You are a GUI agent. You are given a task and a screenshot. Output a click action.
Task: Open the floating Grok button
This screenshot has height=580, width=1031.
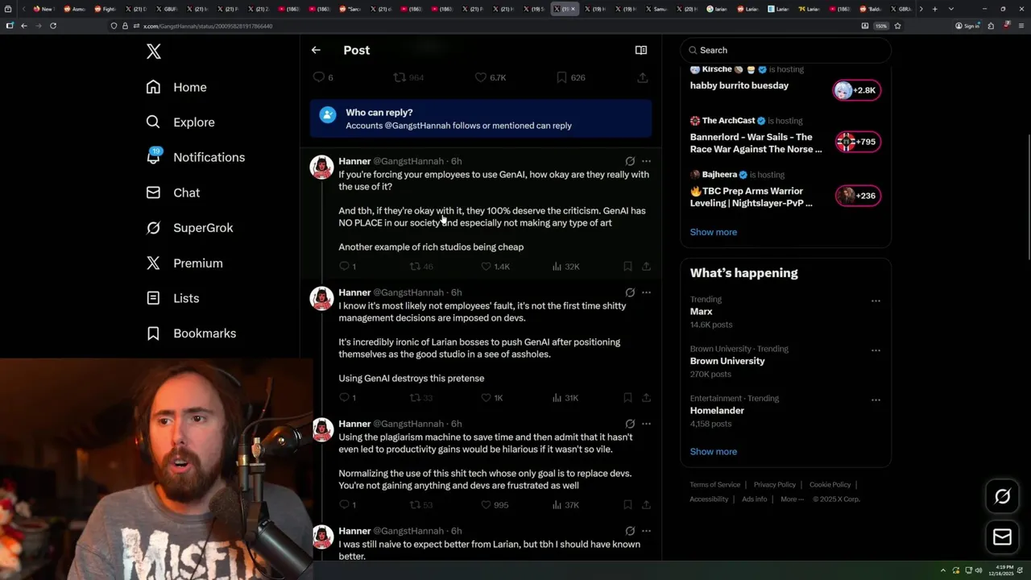(1002, 497)
